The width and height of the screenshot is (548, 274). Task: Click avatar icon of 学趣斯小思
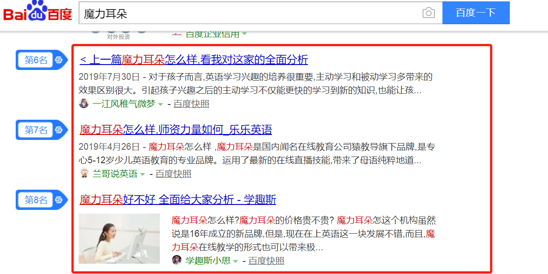[x=177, y=260]
